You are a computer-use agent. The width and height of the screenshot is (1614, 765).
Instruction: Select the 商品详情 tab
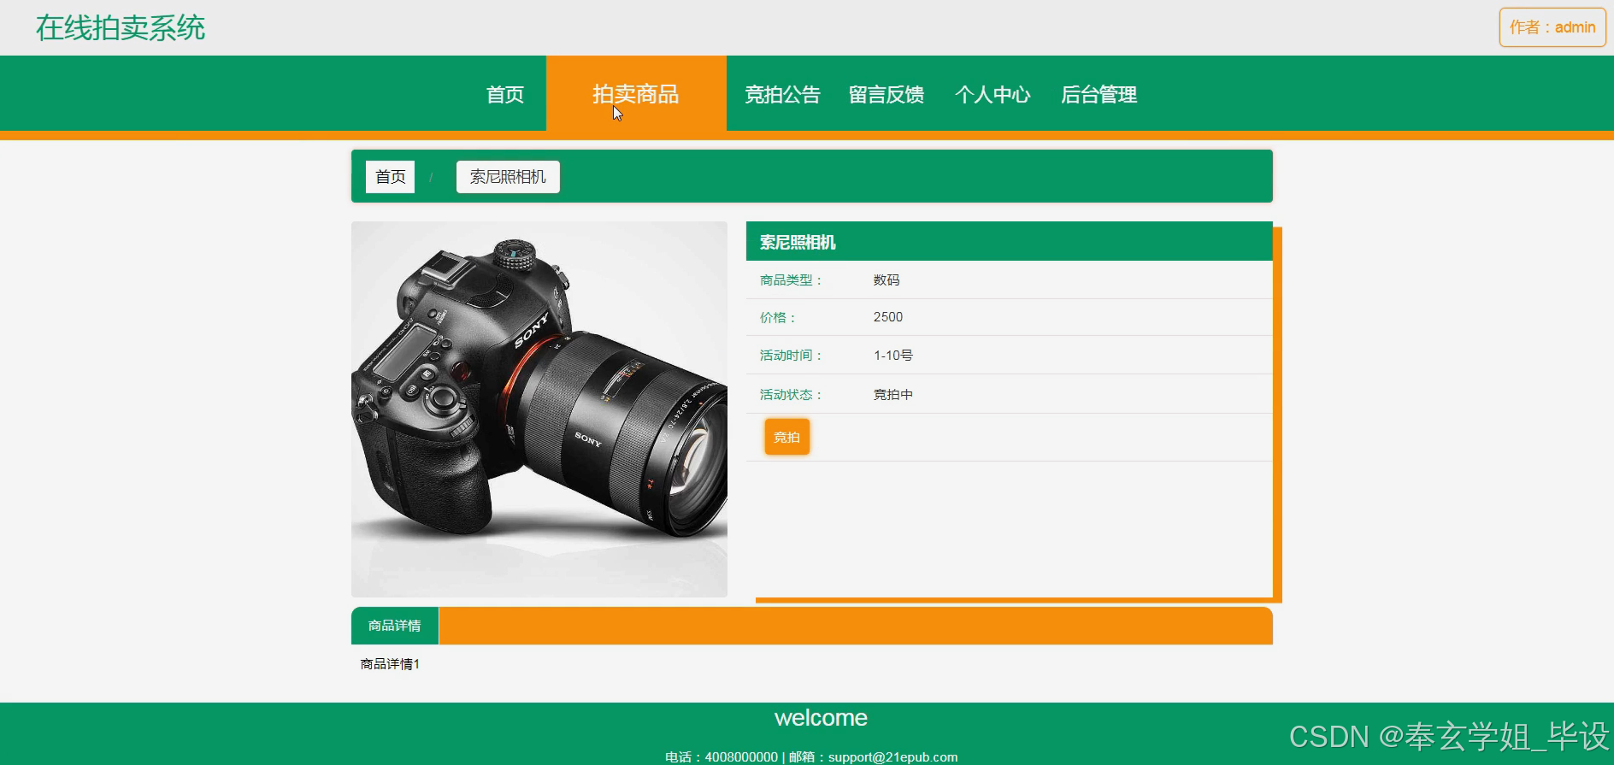[x=395, y=626]
